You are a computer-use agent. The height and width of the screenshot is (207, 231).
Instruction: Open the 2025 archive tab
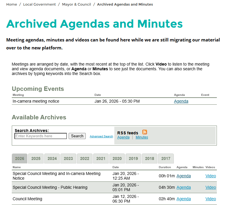point(36,158)
